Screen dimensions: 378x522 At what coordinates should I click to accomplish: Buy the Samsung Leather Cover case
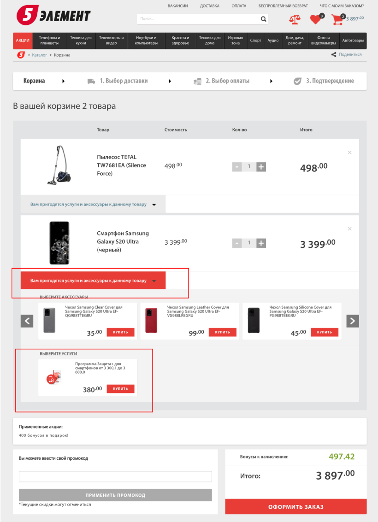[223, 332]
